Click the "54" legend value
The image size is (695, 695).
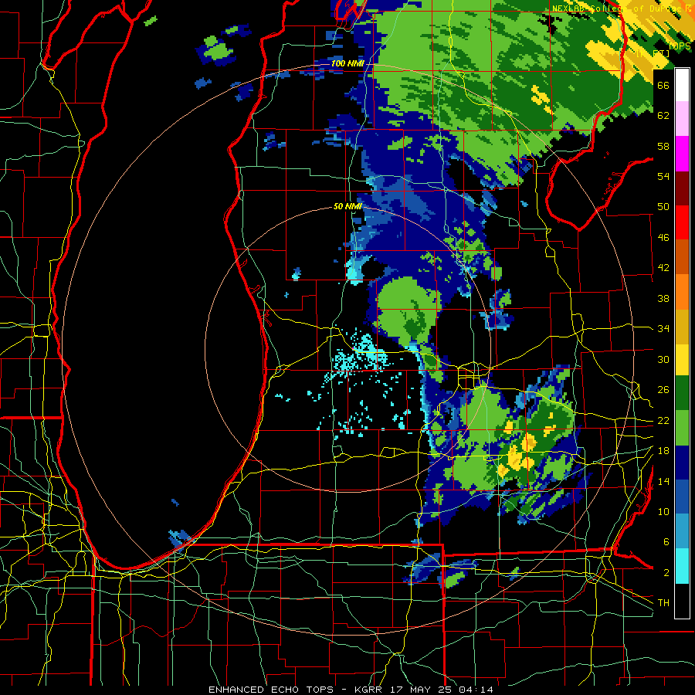(663, 176)
